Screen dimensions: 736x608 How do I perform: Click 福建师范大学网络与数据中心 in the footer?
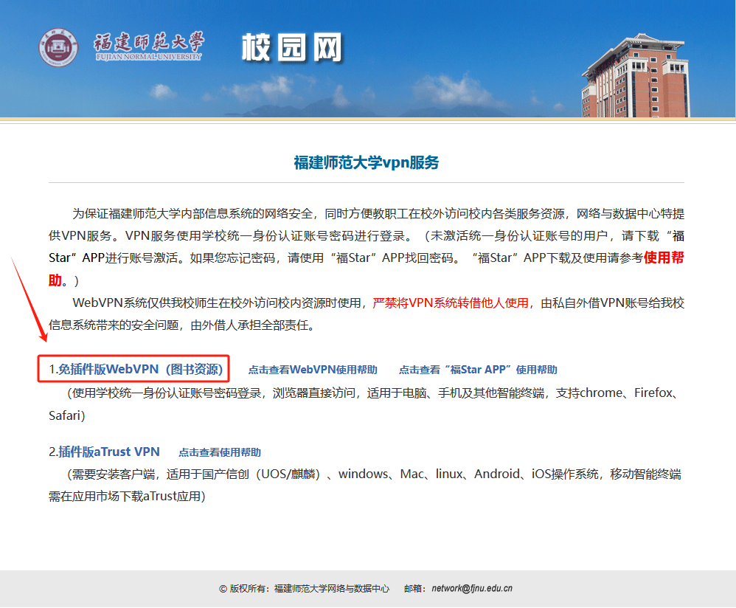[331, 589]
